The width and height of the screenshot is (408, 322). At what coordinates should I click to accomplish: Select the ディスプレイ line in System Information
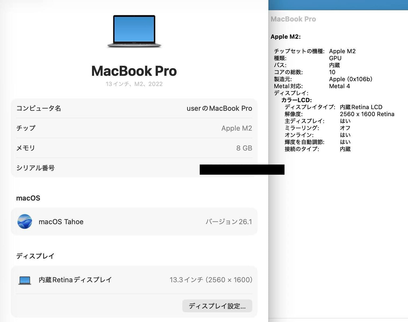(291, 93)
